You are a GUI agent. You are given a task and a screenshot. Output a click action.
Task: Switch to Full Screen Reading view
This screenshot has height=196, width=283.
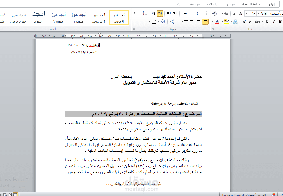coord(10,195)
